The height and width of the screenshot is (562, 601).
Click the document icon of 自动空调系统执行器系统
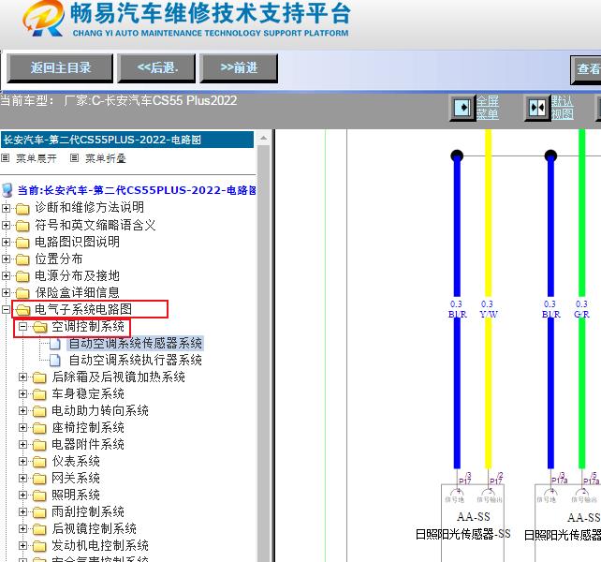click(55, 361)
